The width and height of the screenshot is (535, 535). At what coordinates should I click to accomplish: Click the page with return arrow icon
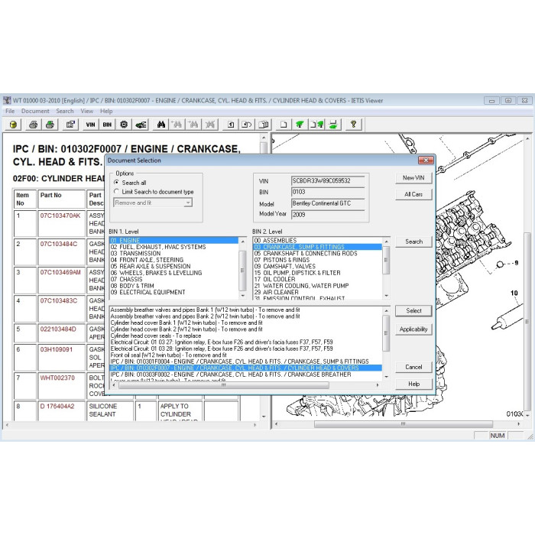point(247,125)
